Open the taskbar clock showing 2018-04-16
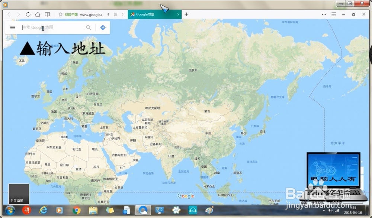Viewport: 372px width, 218px height. (x=353, y=211)
